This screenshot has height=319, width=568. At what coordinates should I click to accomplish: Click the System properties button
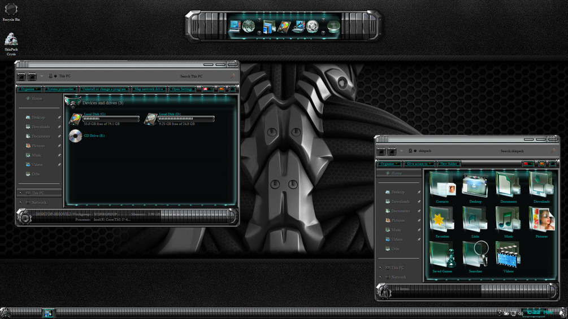[60, 89]
